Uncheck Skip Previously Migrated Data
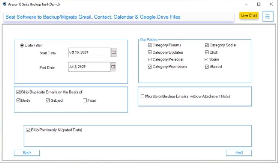 (x=28, y=130)
